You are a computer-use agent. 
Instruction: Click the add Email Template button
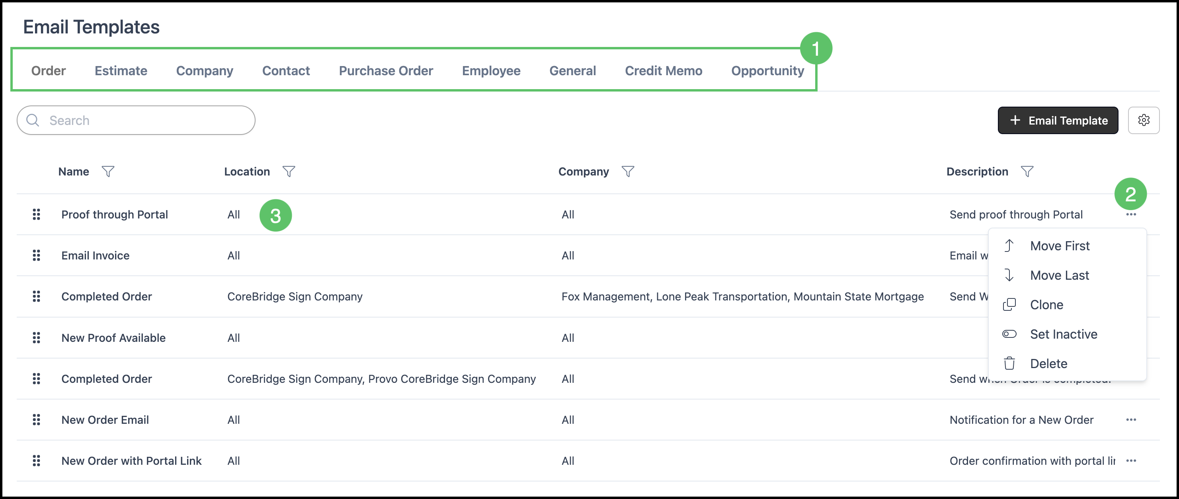pos(1058,121)
